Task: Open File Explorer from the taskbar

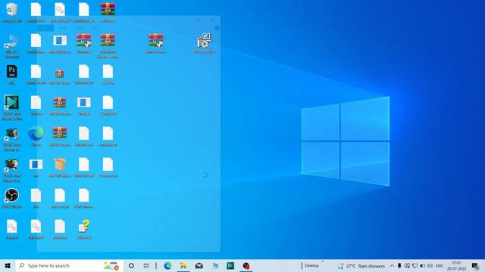Action: click(x=183, y=265)
